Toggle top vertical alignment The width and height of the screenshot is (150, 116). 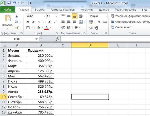coord(63,16)
